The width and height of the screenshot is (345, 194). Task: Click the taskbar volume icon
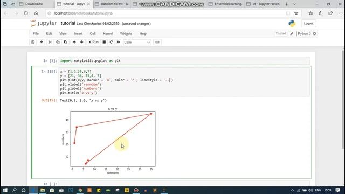310,190
